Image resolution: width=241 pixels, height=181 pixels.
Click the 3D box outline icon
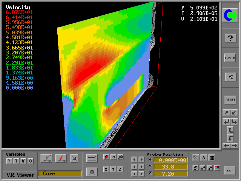(92, 158)
